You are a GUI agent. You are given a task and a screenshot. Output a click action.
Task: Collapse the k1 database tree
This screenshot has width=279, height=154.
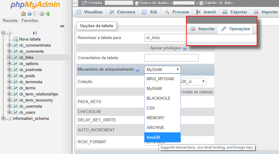click(x=3, y=33)
